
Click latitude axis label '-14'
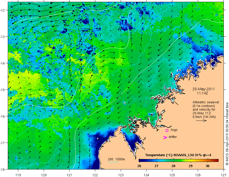tap(3, 63)
